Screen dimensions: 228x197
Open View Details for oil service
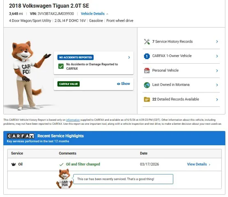point(197,164)
